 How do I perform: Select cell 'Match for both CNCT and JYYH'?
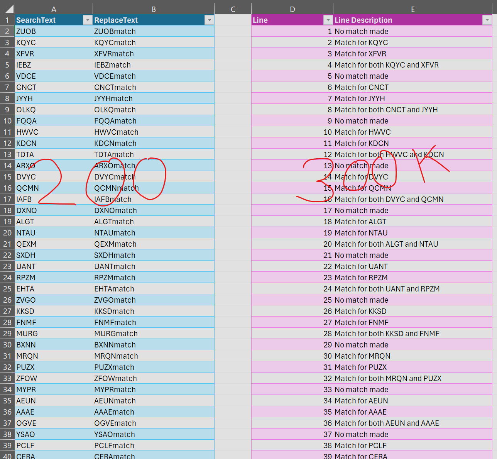coord(412,110)
